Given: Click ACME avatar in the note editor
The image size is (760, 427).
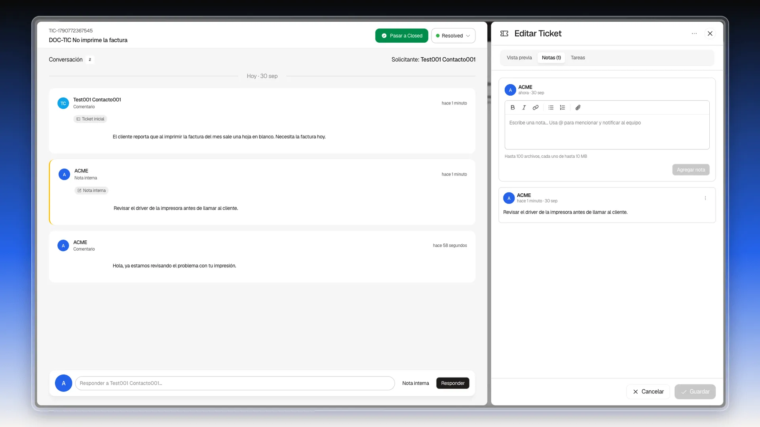Looking at the screenshot, I should [510, 90].
